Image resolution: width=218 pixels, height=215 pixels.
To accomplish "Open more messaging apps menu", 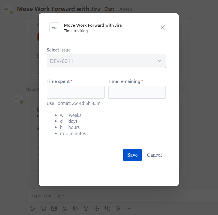I will point(128,208).
